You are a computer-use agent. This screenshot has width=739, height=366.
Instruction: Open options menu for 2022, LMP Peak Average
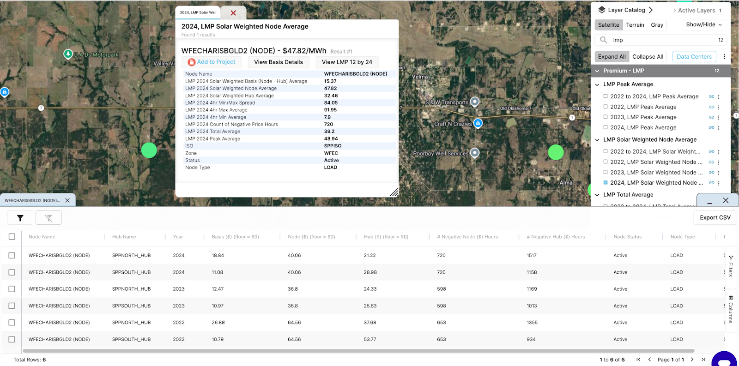point(719,107)
